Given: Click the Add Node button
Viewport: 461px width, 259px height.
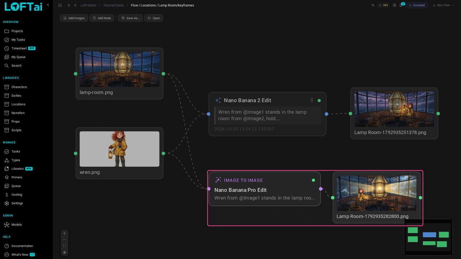Looking at the screenshot, I should pos(102,18).
